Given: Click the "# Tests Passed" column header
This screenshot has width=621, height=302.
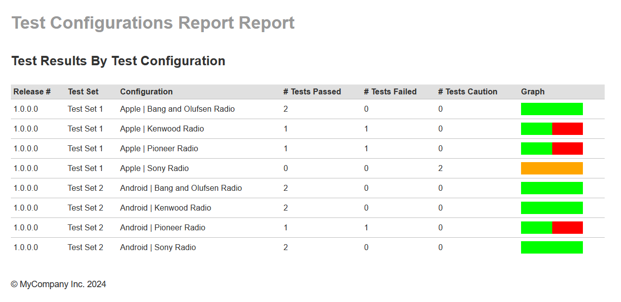Looking at the screenshot, I should [x=312, y=91].
